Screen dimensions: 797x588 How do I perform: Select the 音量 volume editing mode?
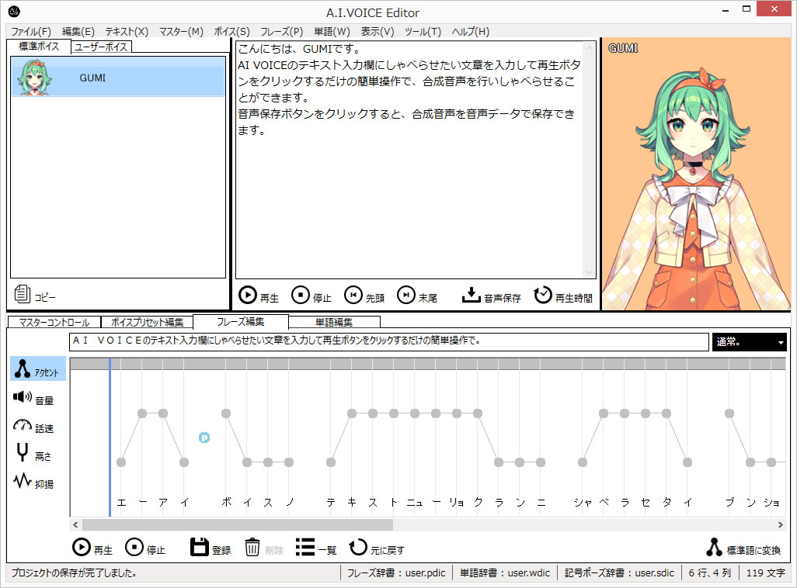point(33,399)
